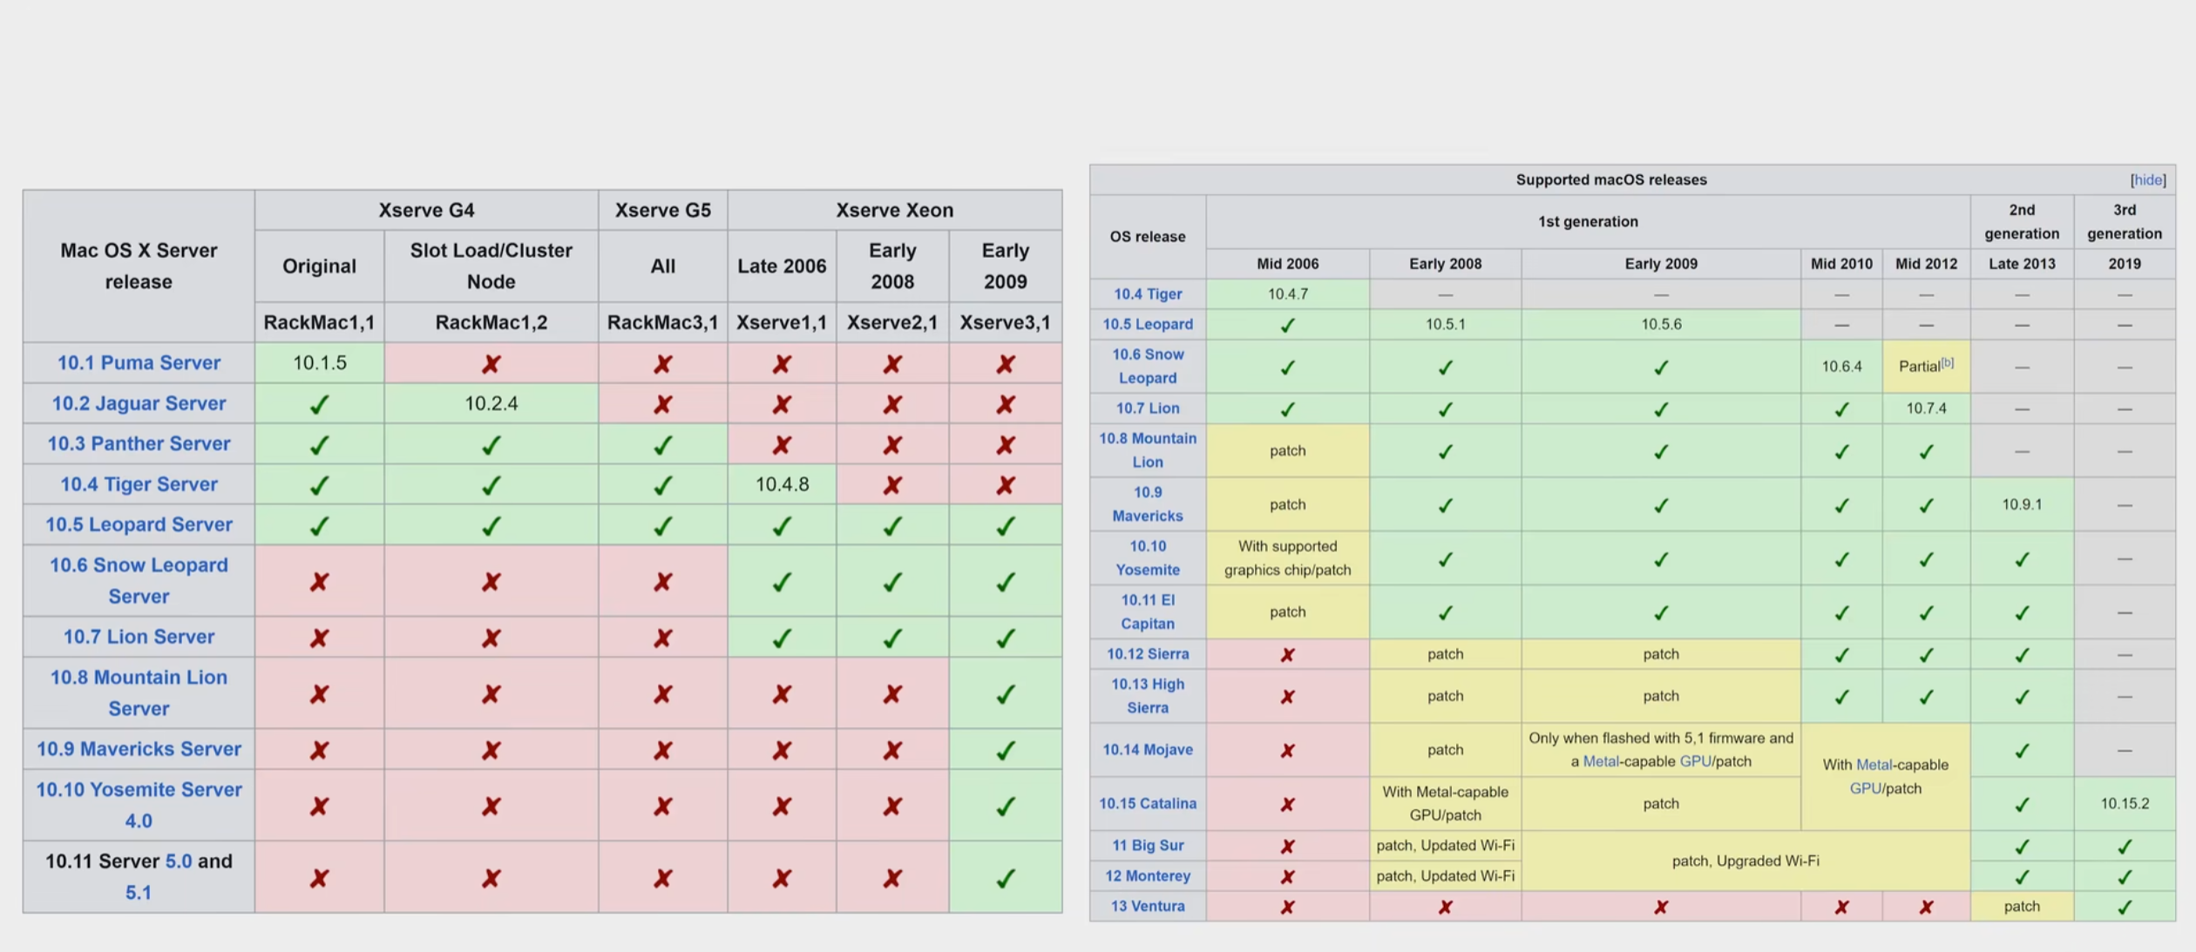The image size is (2196, 952).
Task: Click the Supported macOS releases table title
Action: click(x=1610, y=180)
